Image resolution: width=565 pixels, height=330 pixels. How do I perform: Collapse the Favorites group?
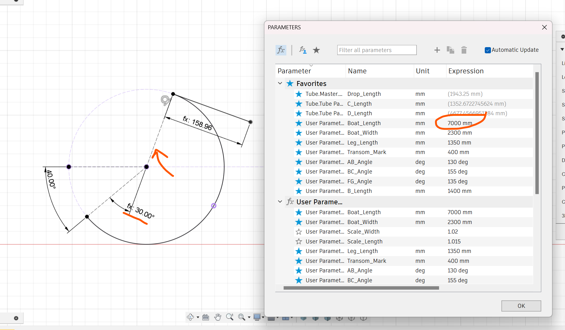[x=280, y=83]
